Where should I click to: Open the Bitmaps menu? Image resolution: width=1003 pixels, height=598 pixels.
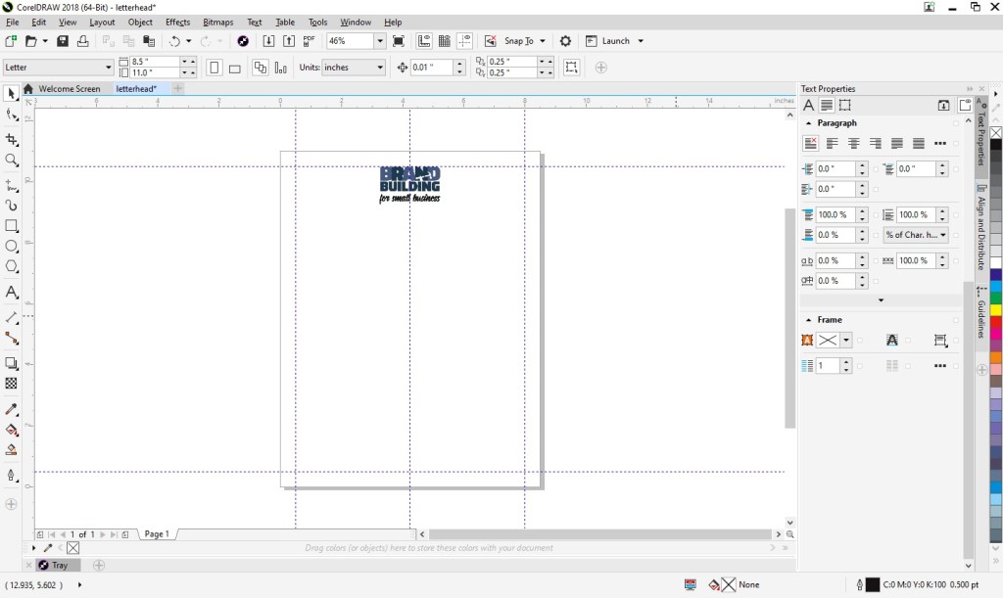217,22
